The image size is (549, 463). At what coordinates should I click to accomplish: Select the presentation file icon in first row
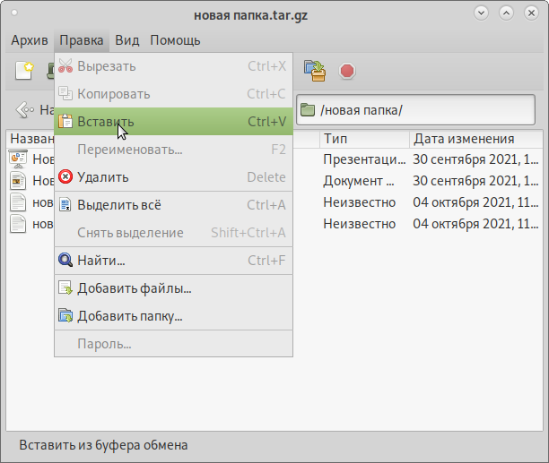pyautogui.click(x=18, y=159)
